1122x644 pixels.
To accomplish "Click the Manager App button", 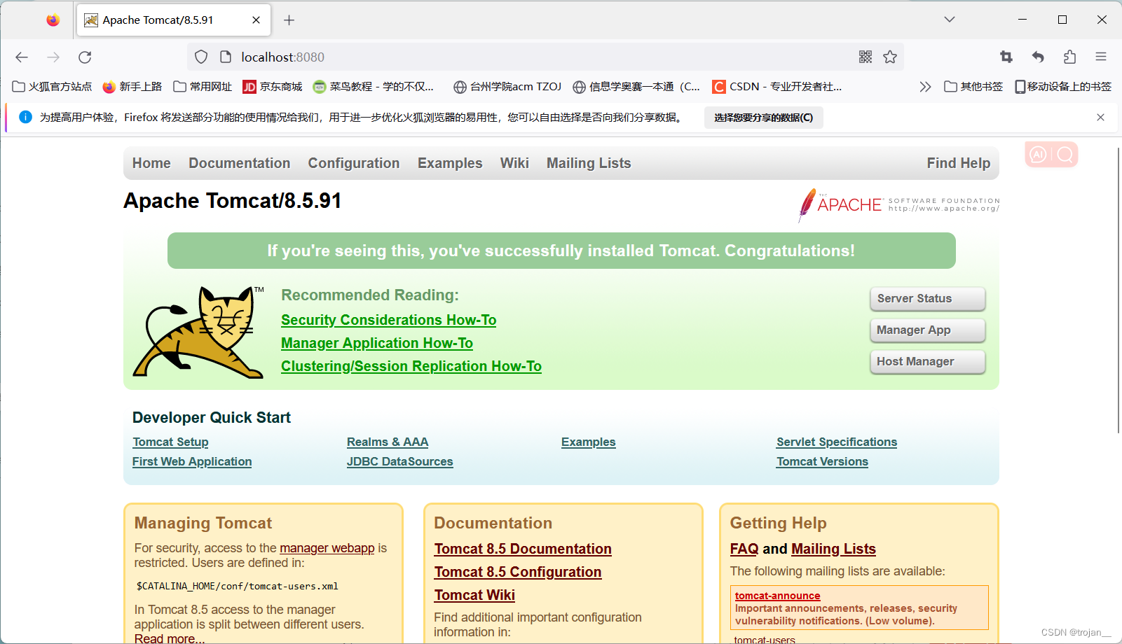I will [927, 330].
